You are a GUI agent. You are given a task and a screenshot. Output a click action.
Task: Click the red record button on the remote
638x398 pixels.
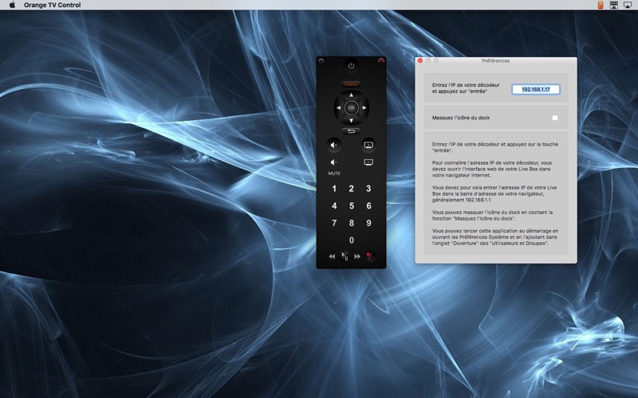369,256
